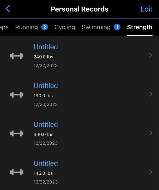159x190 pixels.
Task: Expand the 190.0 lbs record chevron
Action: (151, 94)
